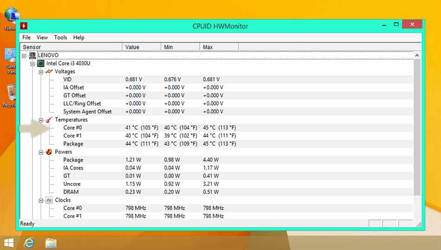Click the Temperatures thermometer icon
This screenshot has height=250, width=441.
(x=49, y=119)
